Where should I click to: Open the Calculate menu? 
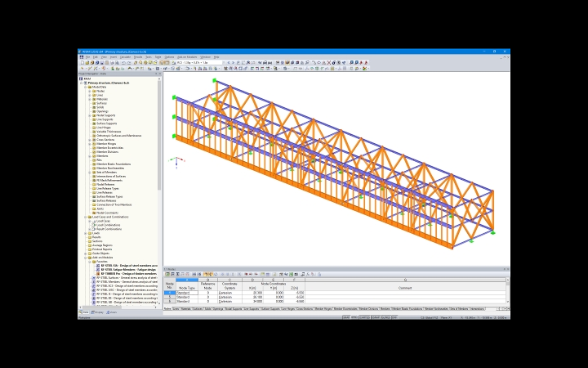pyautogui.click(x=125, y=57)
